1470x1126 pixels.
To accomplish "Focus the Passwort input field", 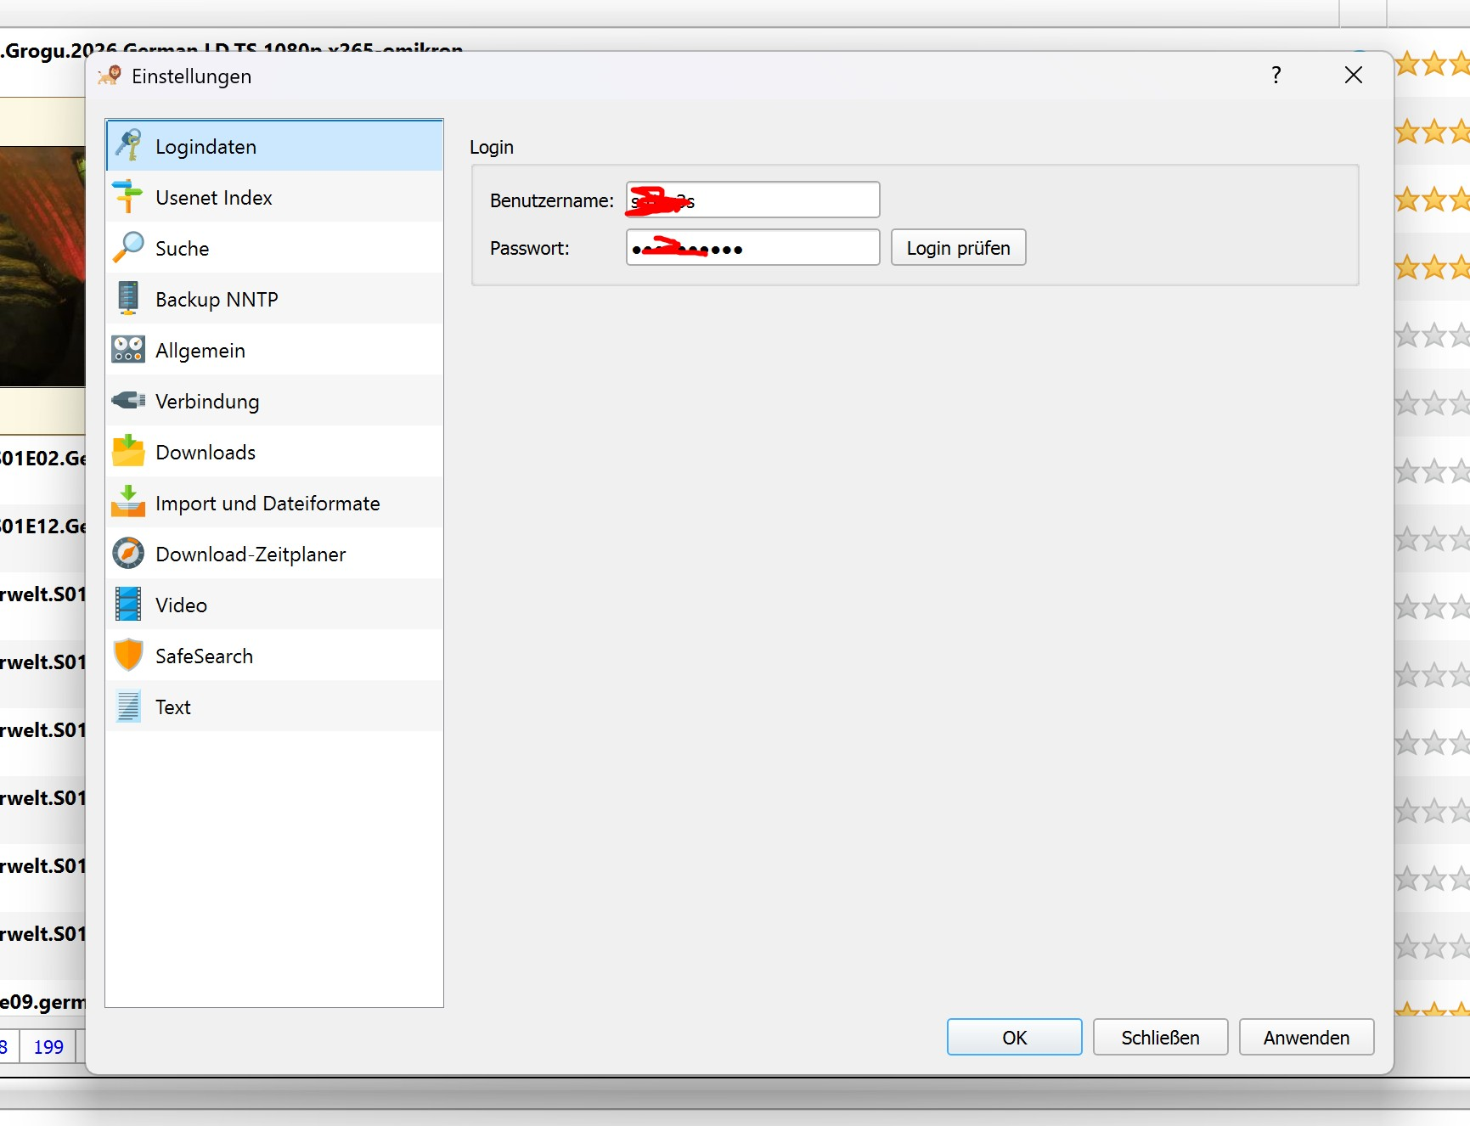I will (752, 248).
